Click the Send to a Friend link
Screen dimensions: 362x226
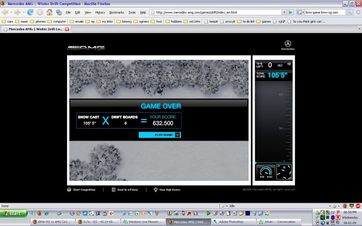pos(128,190)
